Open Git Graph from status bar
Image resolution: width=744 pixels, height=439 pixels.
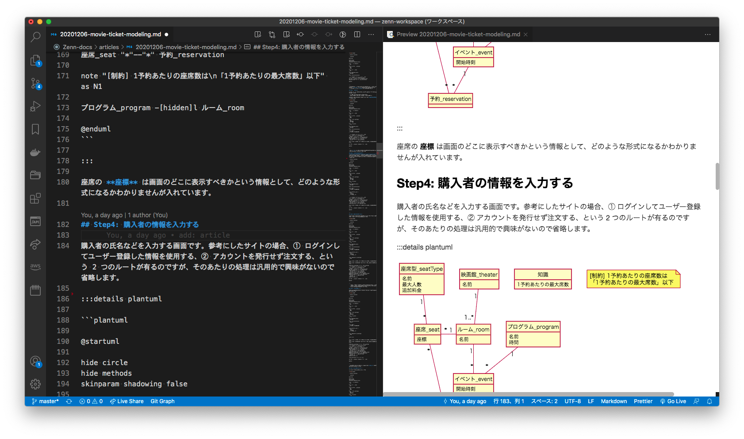coord(162,401)
